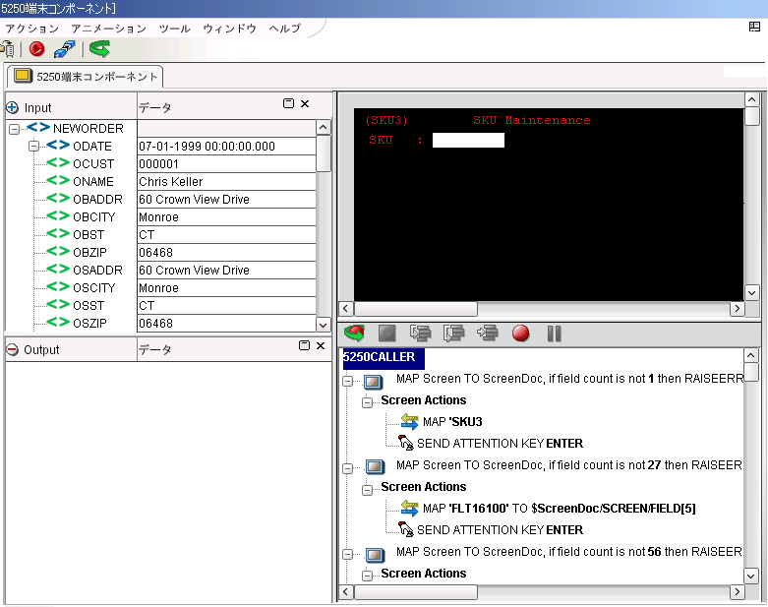Click the OBZIP value 06468 cell
This screenshot has height=607, width=768.
pos(226,252)
